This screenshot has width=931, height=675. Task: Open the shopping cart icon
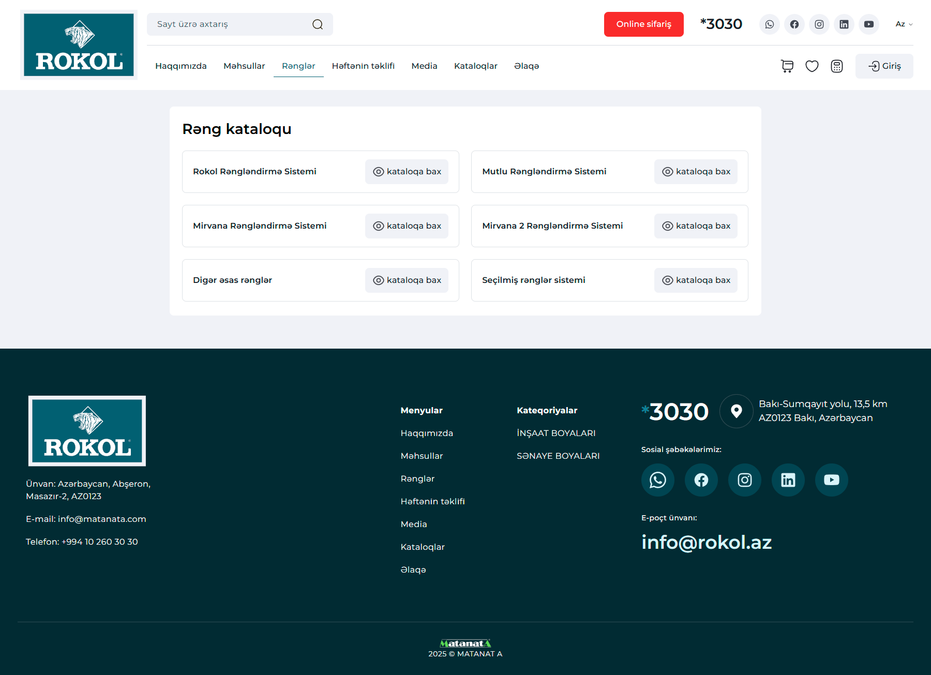click(x=787, y=66)
